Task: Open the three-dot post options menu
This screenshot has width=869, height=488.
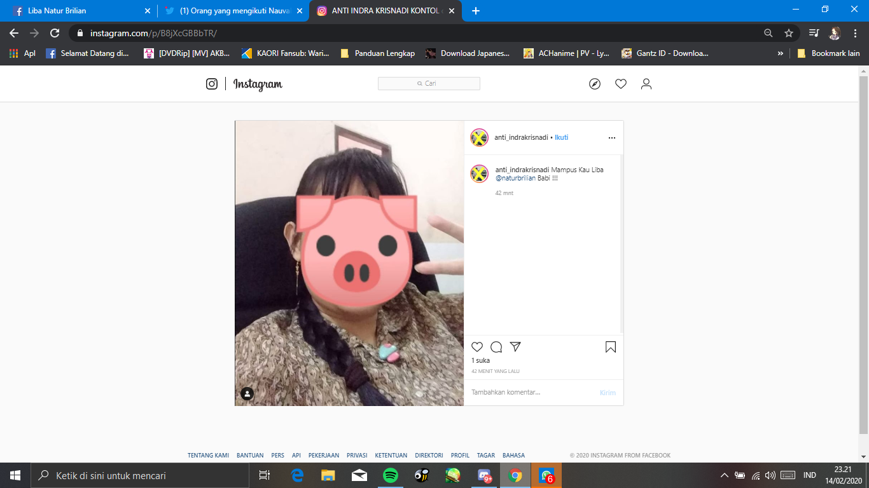Action: (x=611, y=138)
